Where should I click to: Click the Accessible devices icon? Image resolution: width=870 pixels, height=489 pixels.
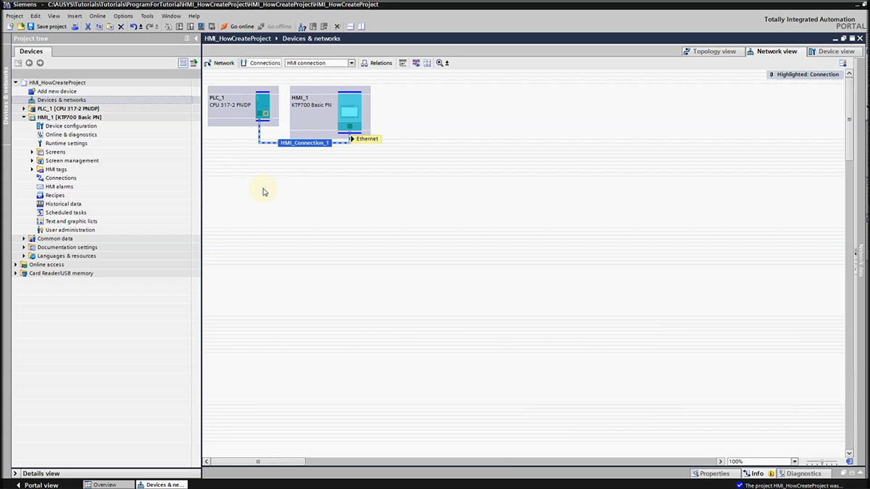302,26
